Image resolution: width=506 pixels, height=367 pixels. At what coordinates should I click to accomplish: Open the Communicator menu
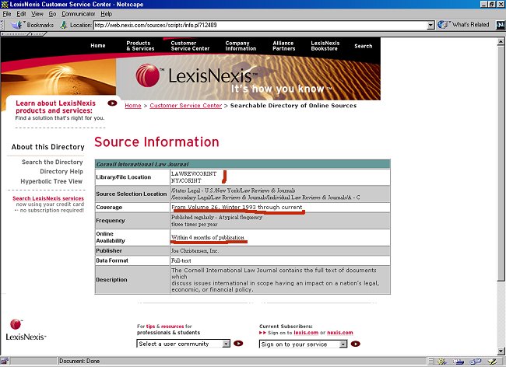79,14
